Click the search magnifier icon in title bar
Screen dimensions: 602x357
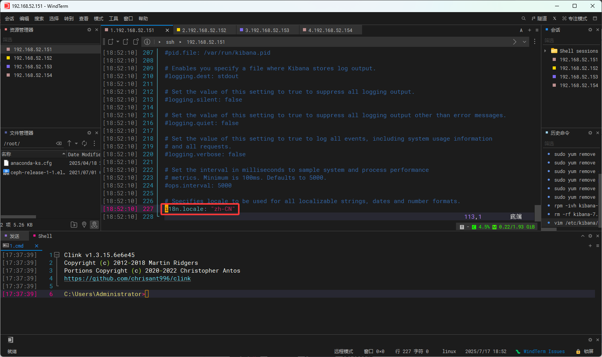pyautogui.click(x=523, y=18)
